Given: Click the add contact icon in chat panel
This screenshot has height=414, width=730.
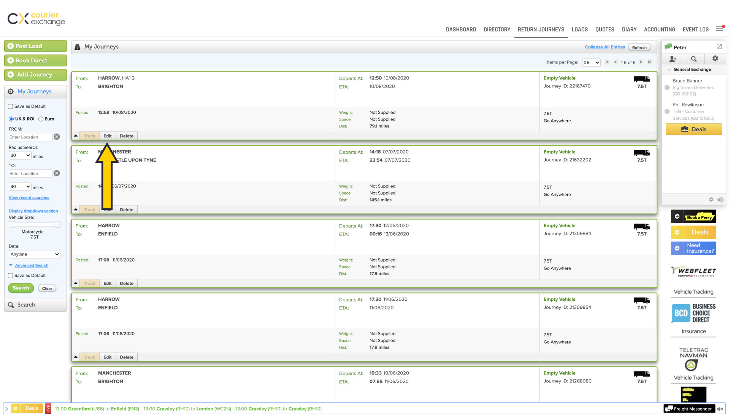Looking at the screenshot, I should [673, 59].
